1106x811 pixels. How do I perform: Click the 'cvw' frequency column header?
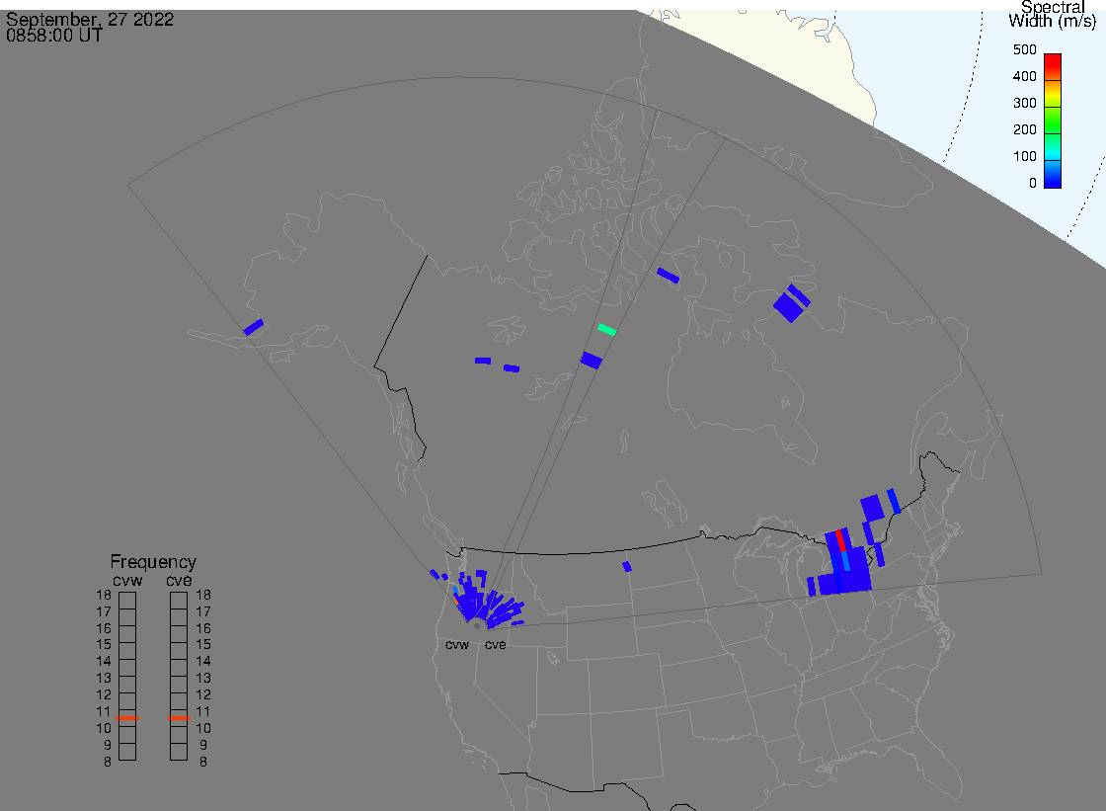pos(127,581)
